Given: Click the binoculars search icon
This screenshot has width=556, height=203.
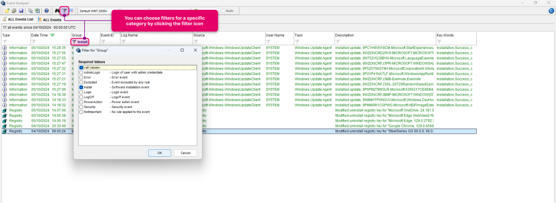Looking at the screenshot, I should click(57, 11).
